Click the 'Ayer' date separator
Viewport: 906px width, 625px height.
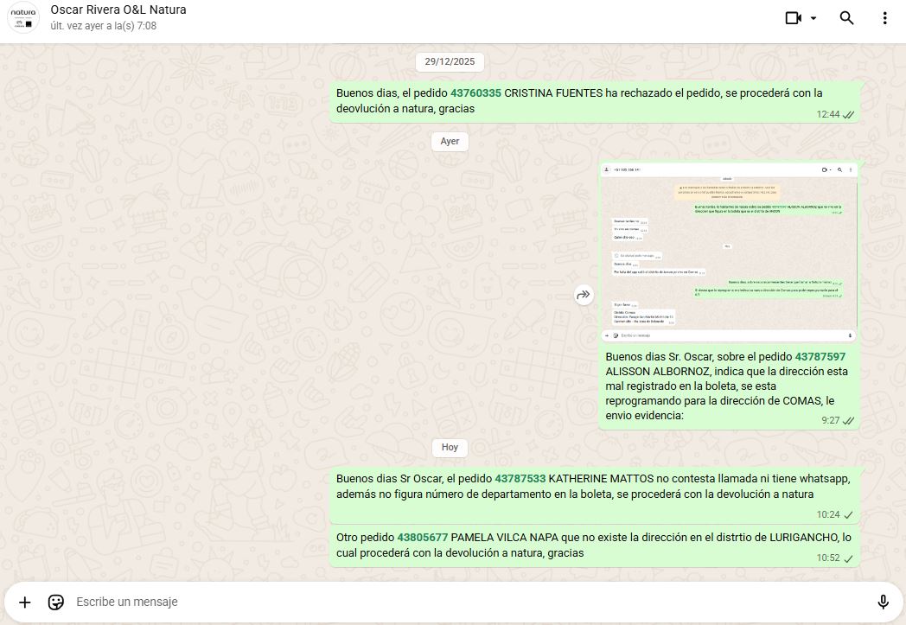(450, 141)
